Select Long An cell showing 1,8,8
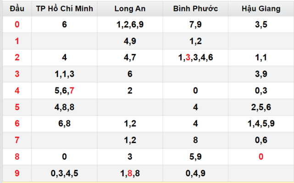Screen dimensions: 294x183 pos(130,173)
